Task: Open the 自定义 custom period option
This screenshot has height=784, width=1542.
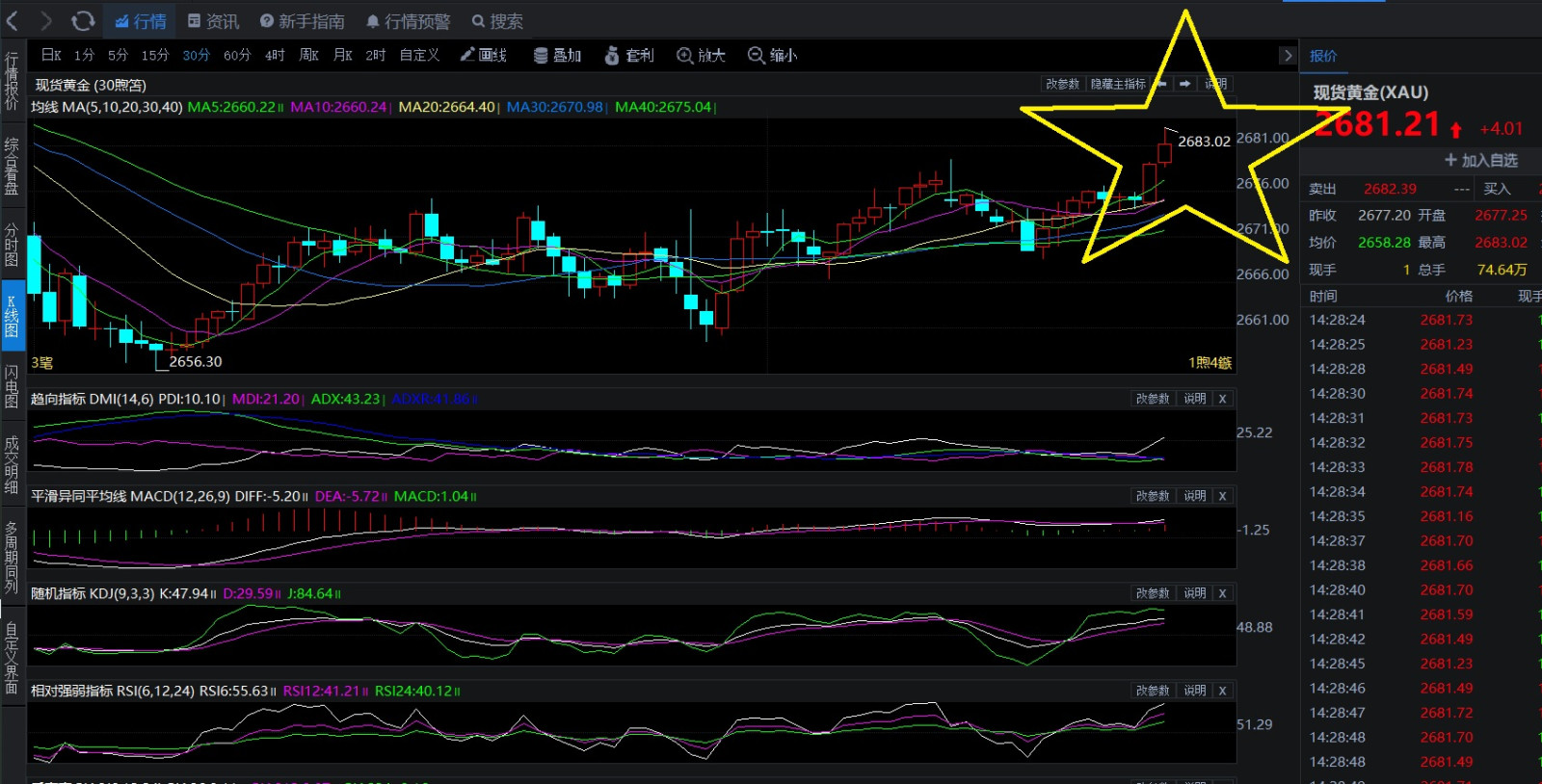Action: (419, 55)
